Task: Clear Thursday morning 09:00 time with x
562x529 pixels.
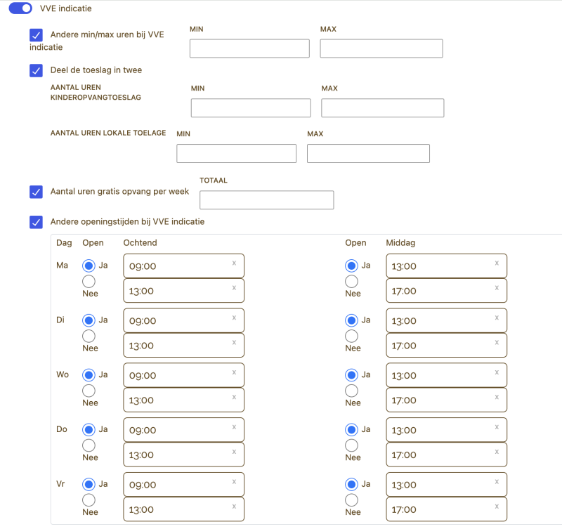Action: point(234,427)
